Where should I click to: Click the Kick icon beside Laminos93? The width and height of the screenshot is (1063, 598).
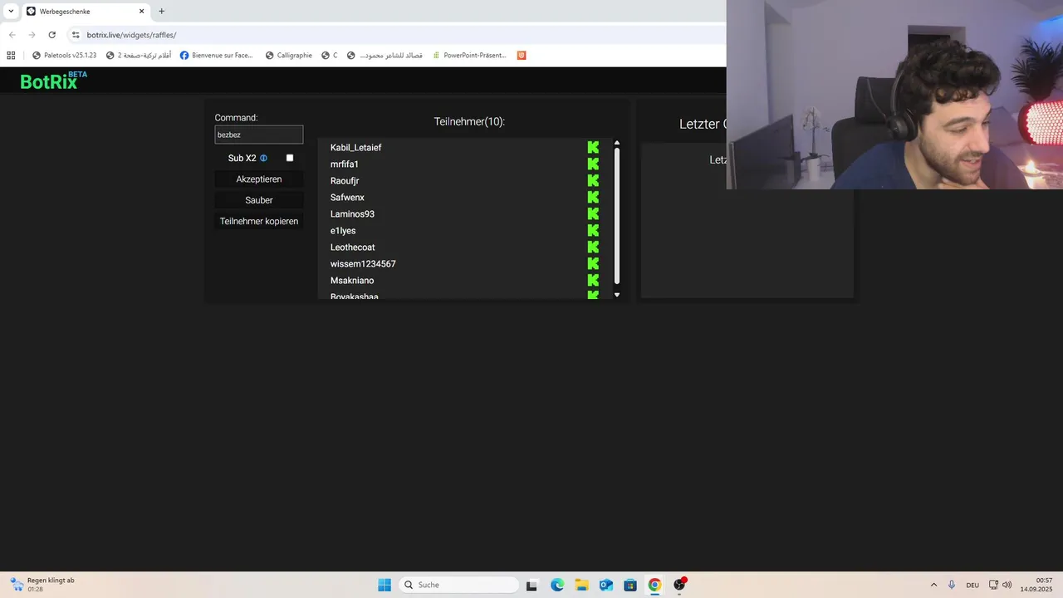593,213
